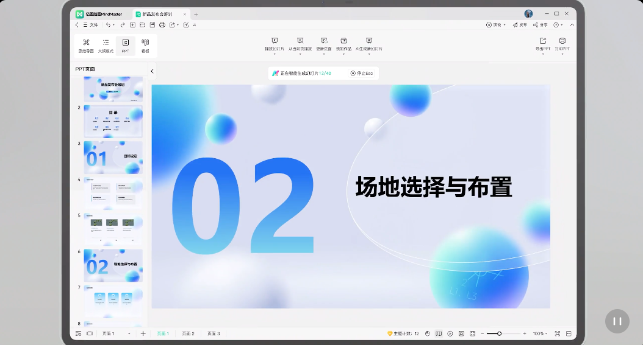Image resolution: width=643 pixels, height=345 pixels.
Task: Select slide 3 thumbnail 目标设定
Action: tap(113, 158)
